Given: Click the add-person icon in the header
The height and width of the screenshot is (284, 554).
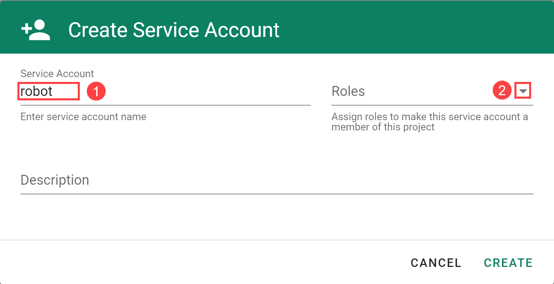Looking at the screenshot, I should pyautogui.click(x=35, y=30).
